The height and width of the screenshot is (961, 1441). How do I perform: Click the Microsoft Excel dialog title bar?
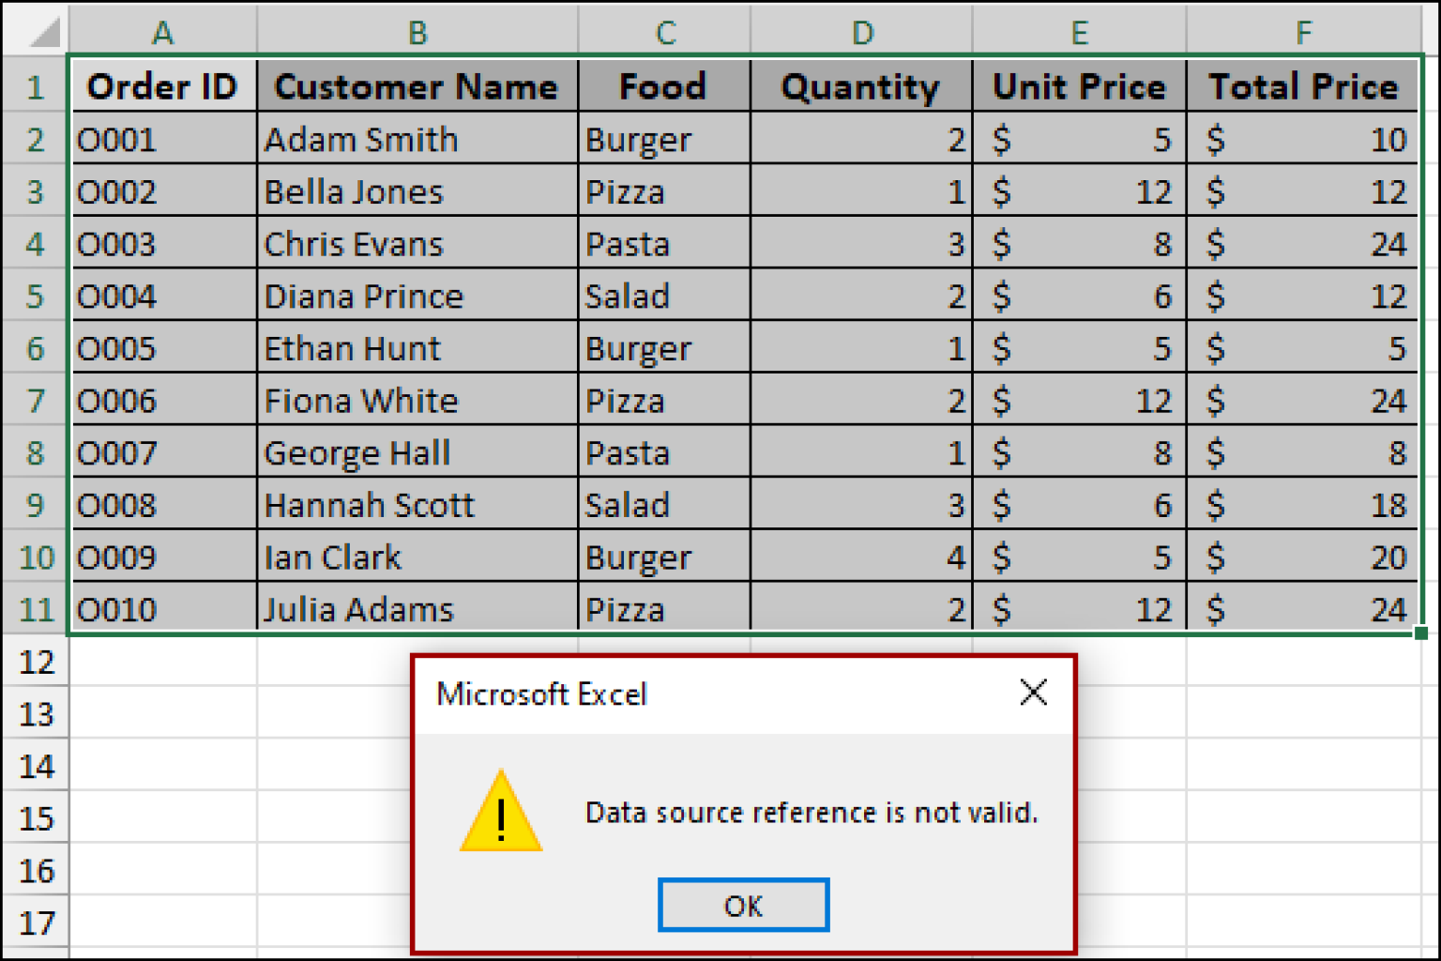click(657, 693)
